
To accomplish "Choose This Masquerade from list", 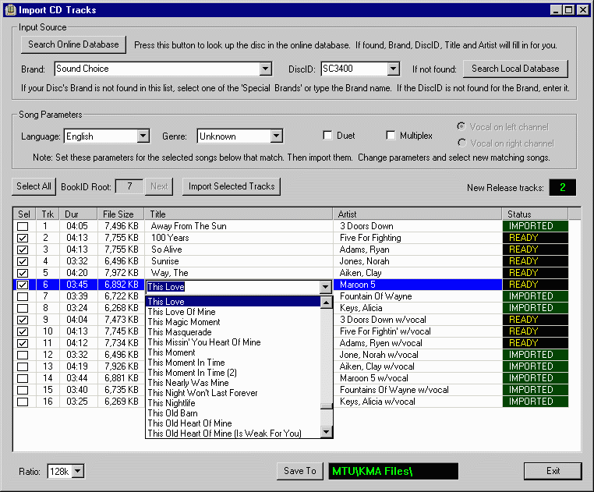I will [233, 332].
